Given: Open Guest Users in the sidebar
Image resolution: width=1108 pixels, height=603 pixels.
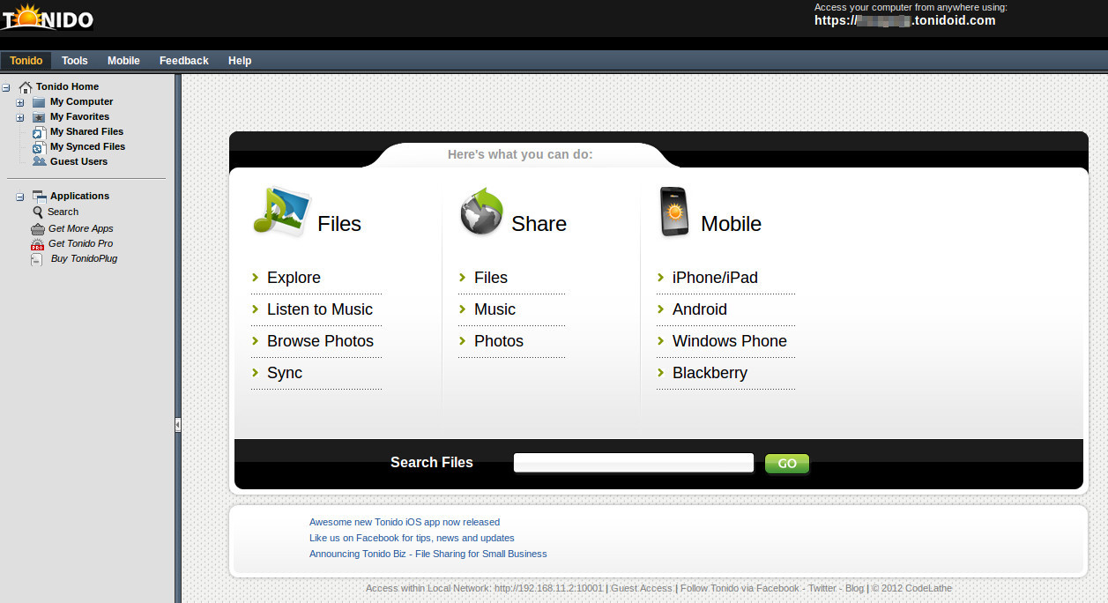Looking at the screenshot, I should [x=78, y=162].
